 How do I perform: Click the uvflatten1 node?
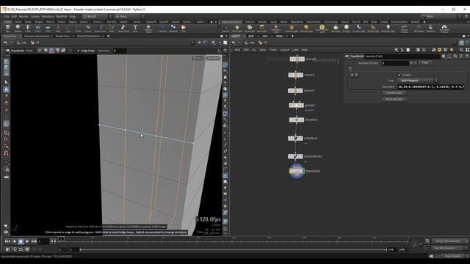point(295,139)
